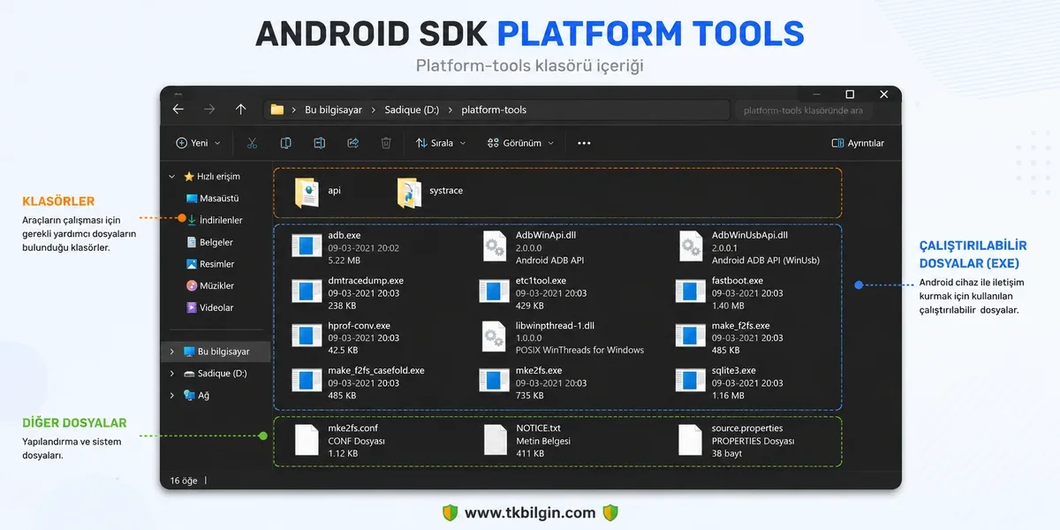The image size is (1060, 530).
Task: Click the "Android ADB API (WinUsb)" description
Action: click(766, 261)
